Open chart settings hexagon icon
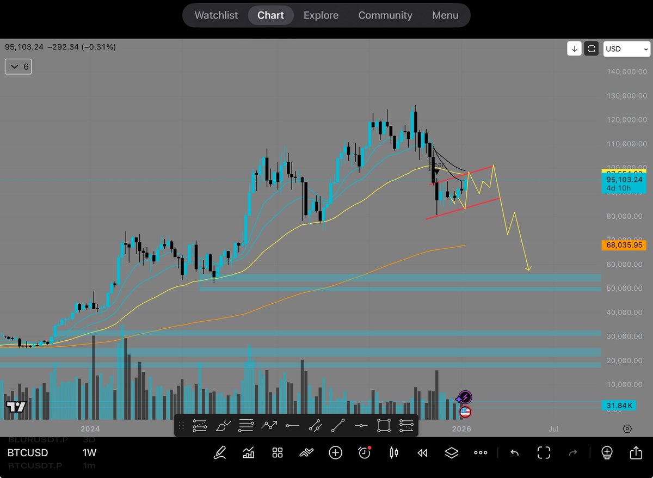 (627, 429)
